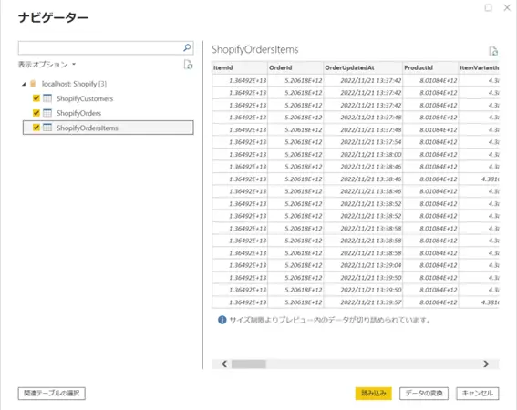
Task: Open the 表示オプション dropdown
Action: [47, 65]
